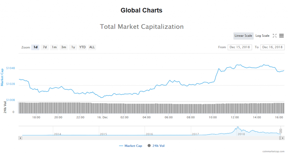Set zoom to 3m
The height and width of the screenshot is (154, 288).
(64, 47)
